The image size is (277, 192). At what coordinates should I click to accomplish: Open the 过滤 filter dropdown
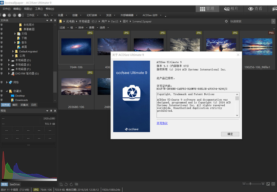coord(63,27)
